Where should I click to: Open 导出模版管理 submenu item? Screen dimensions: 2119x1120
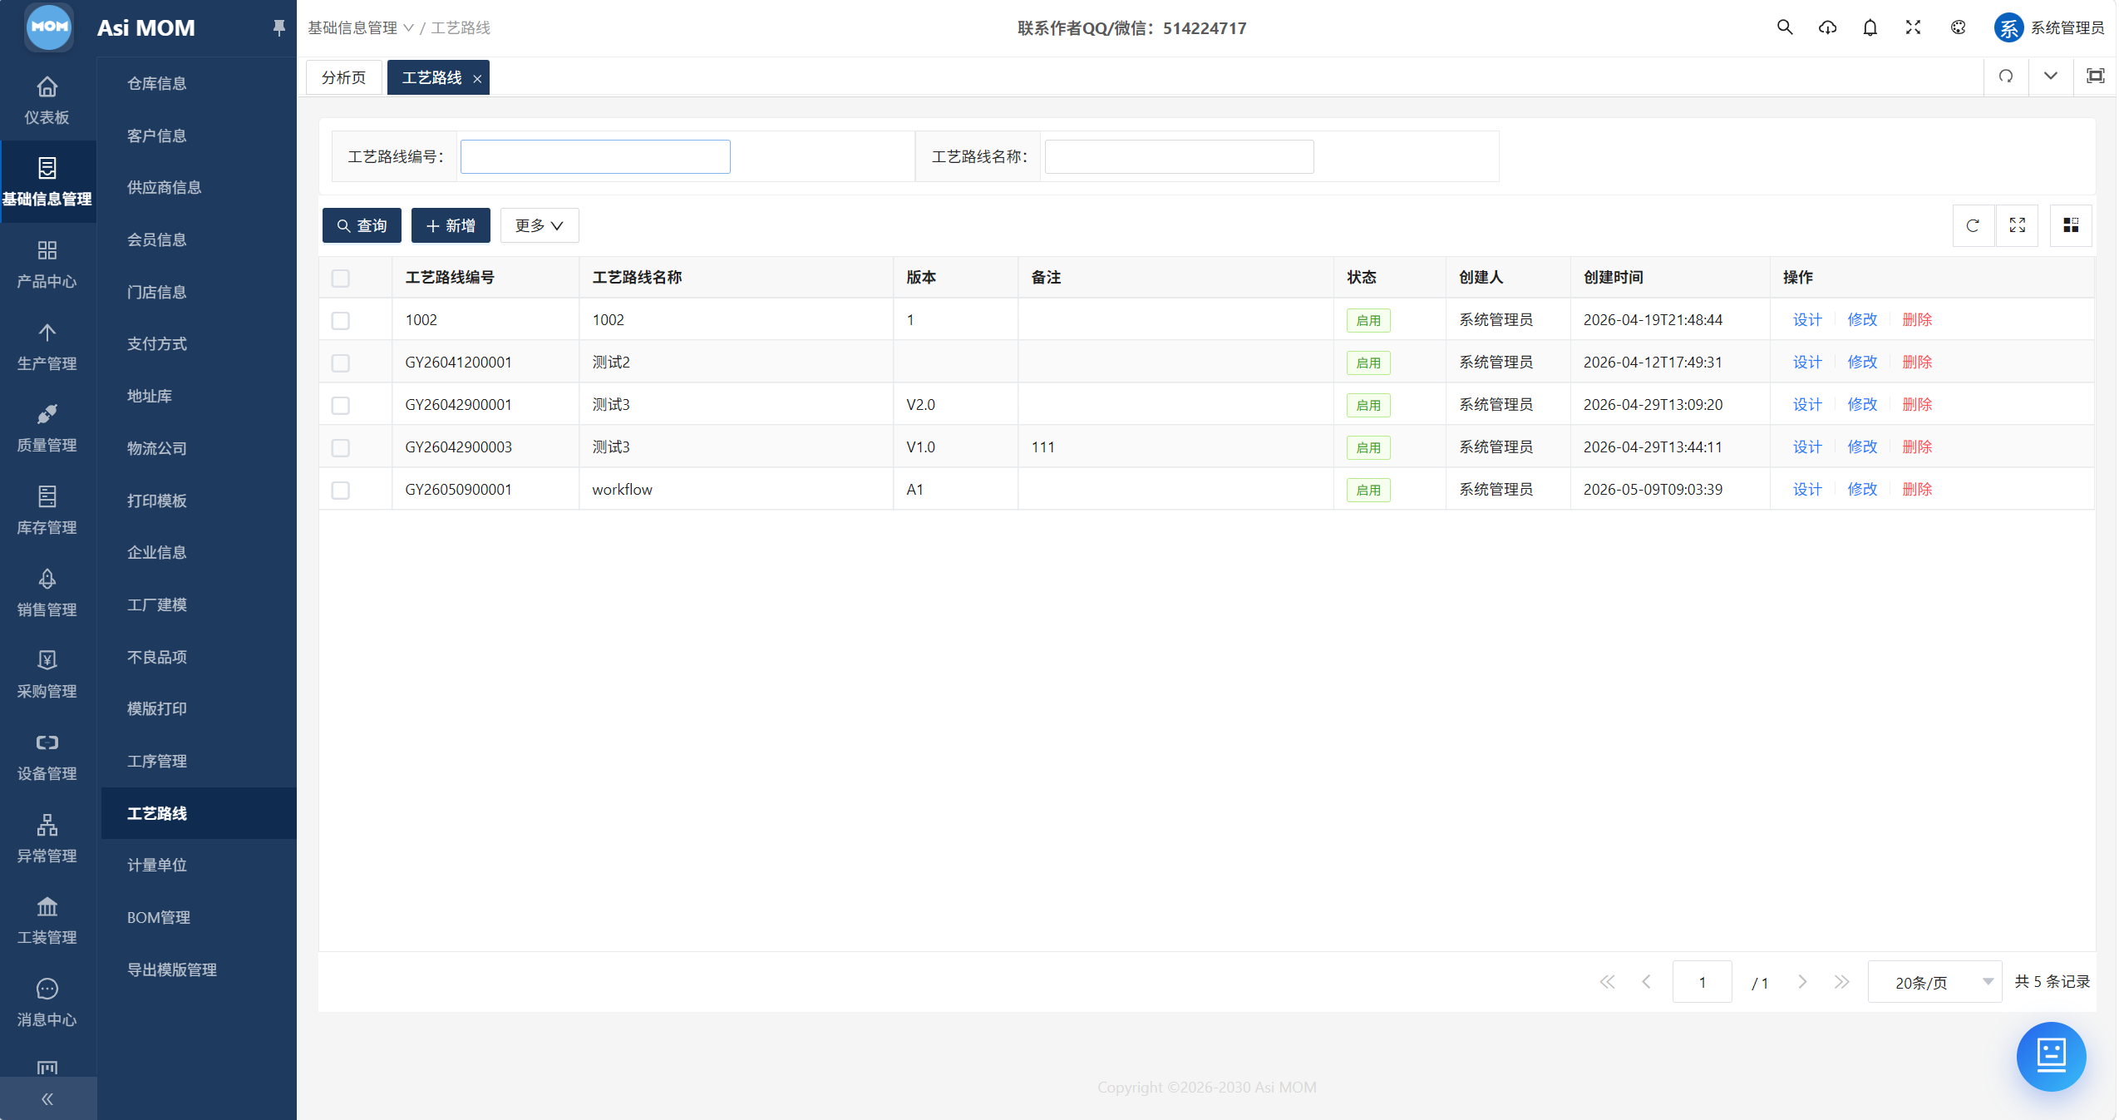click(x=171, y=970)
